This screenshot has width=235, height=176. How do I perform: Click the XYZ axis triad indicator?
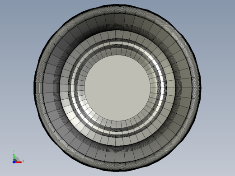pyautogui.click(x=18, y=157)
